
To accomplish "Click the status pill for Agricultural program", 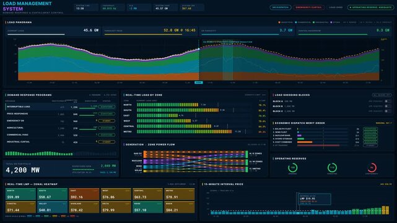I will point(107,128).
